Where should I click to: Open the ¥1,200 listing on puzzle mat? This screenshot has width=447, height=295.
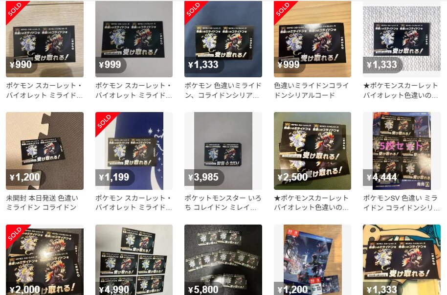tap(45, 151)
